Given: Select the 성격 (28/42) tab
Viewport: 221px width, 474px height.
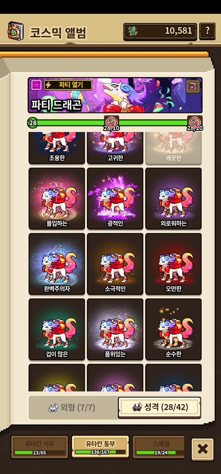Looking at the screenshot, I should (160, 407).
